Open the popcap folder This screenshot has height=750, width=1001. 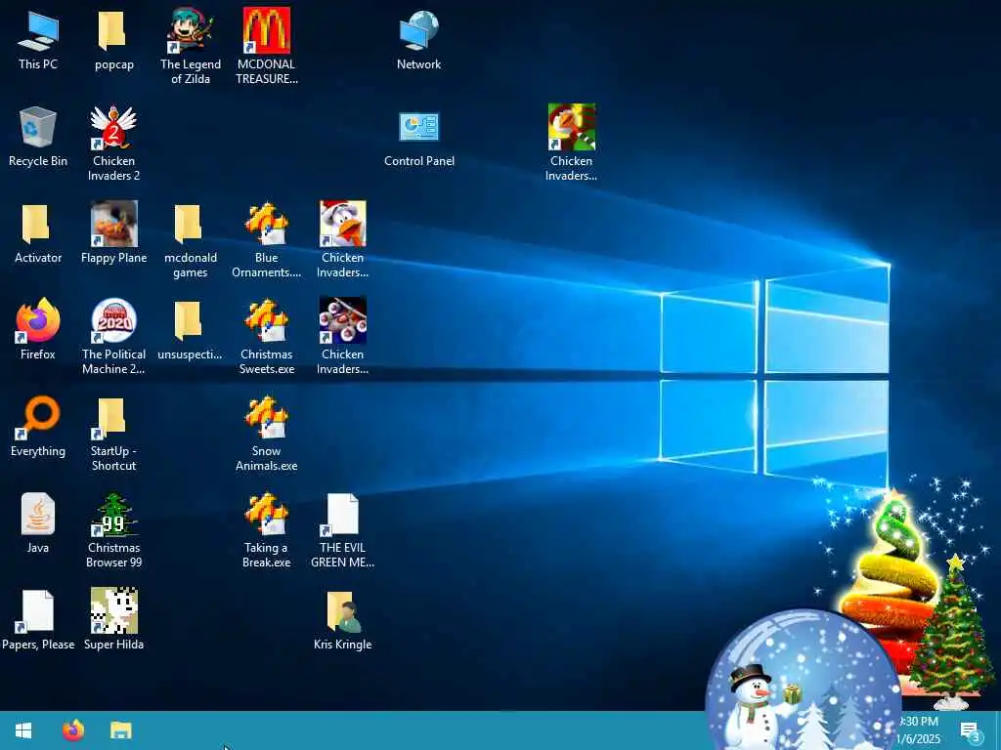(x=113, y=40)
